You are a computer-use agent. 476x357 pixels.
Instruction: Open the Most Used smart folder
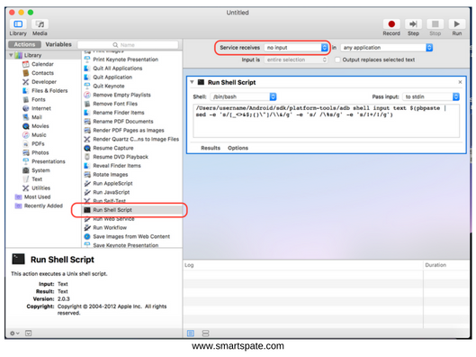point(37,197)
